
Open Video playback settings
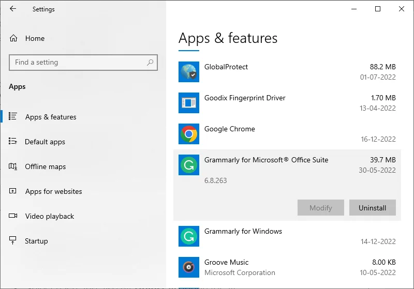[x=50, y=216]
